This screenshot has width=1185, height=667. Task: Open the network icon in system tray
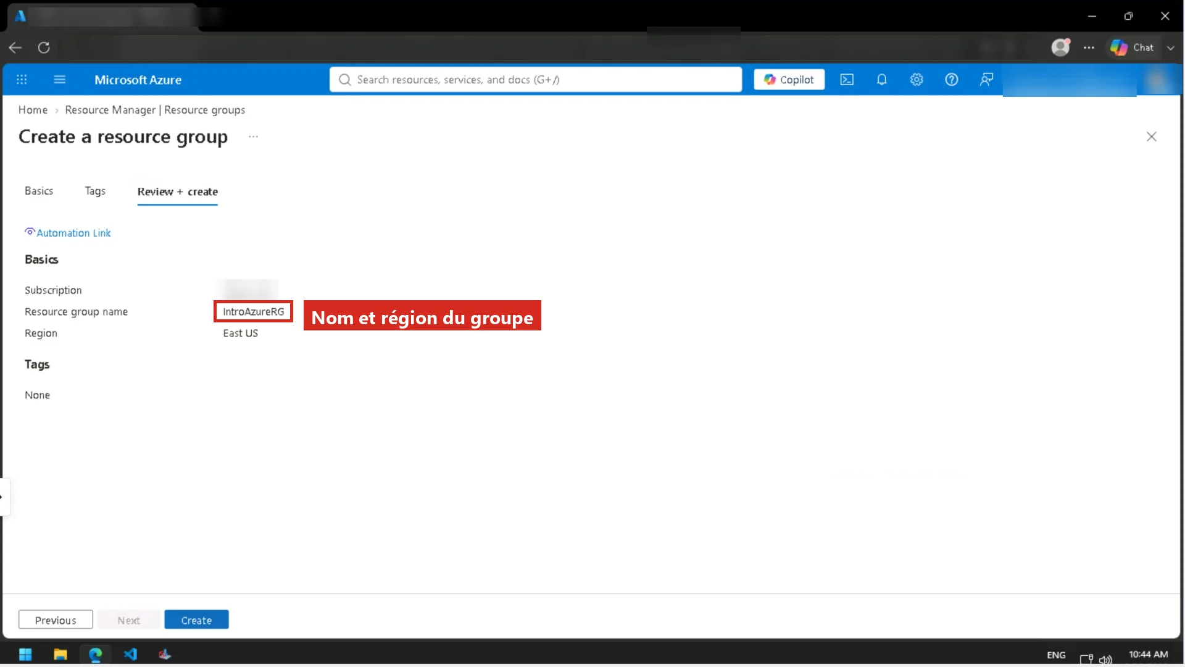point(1086,658)
